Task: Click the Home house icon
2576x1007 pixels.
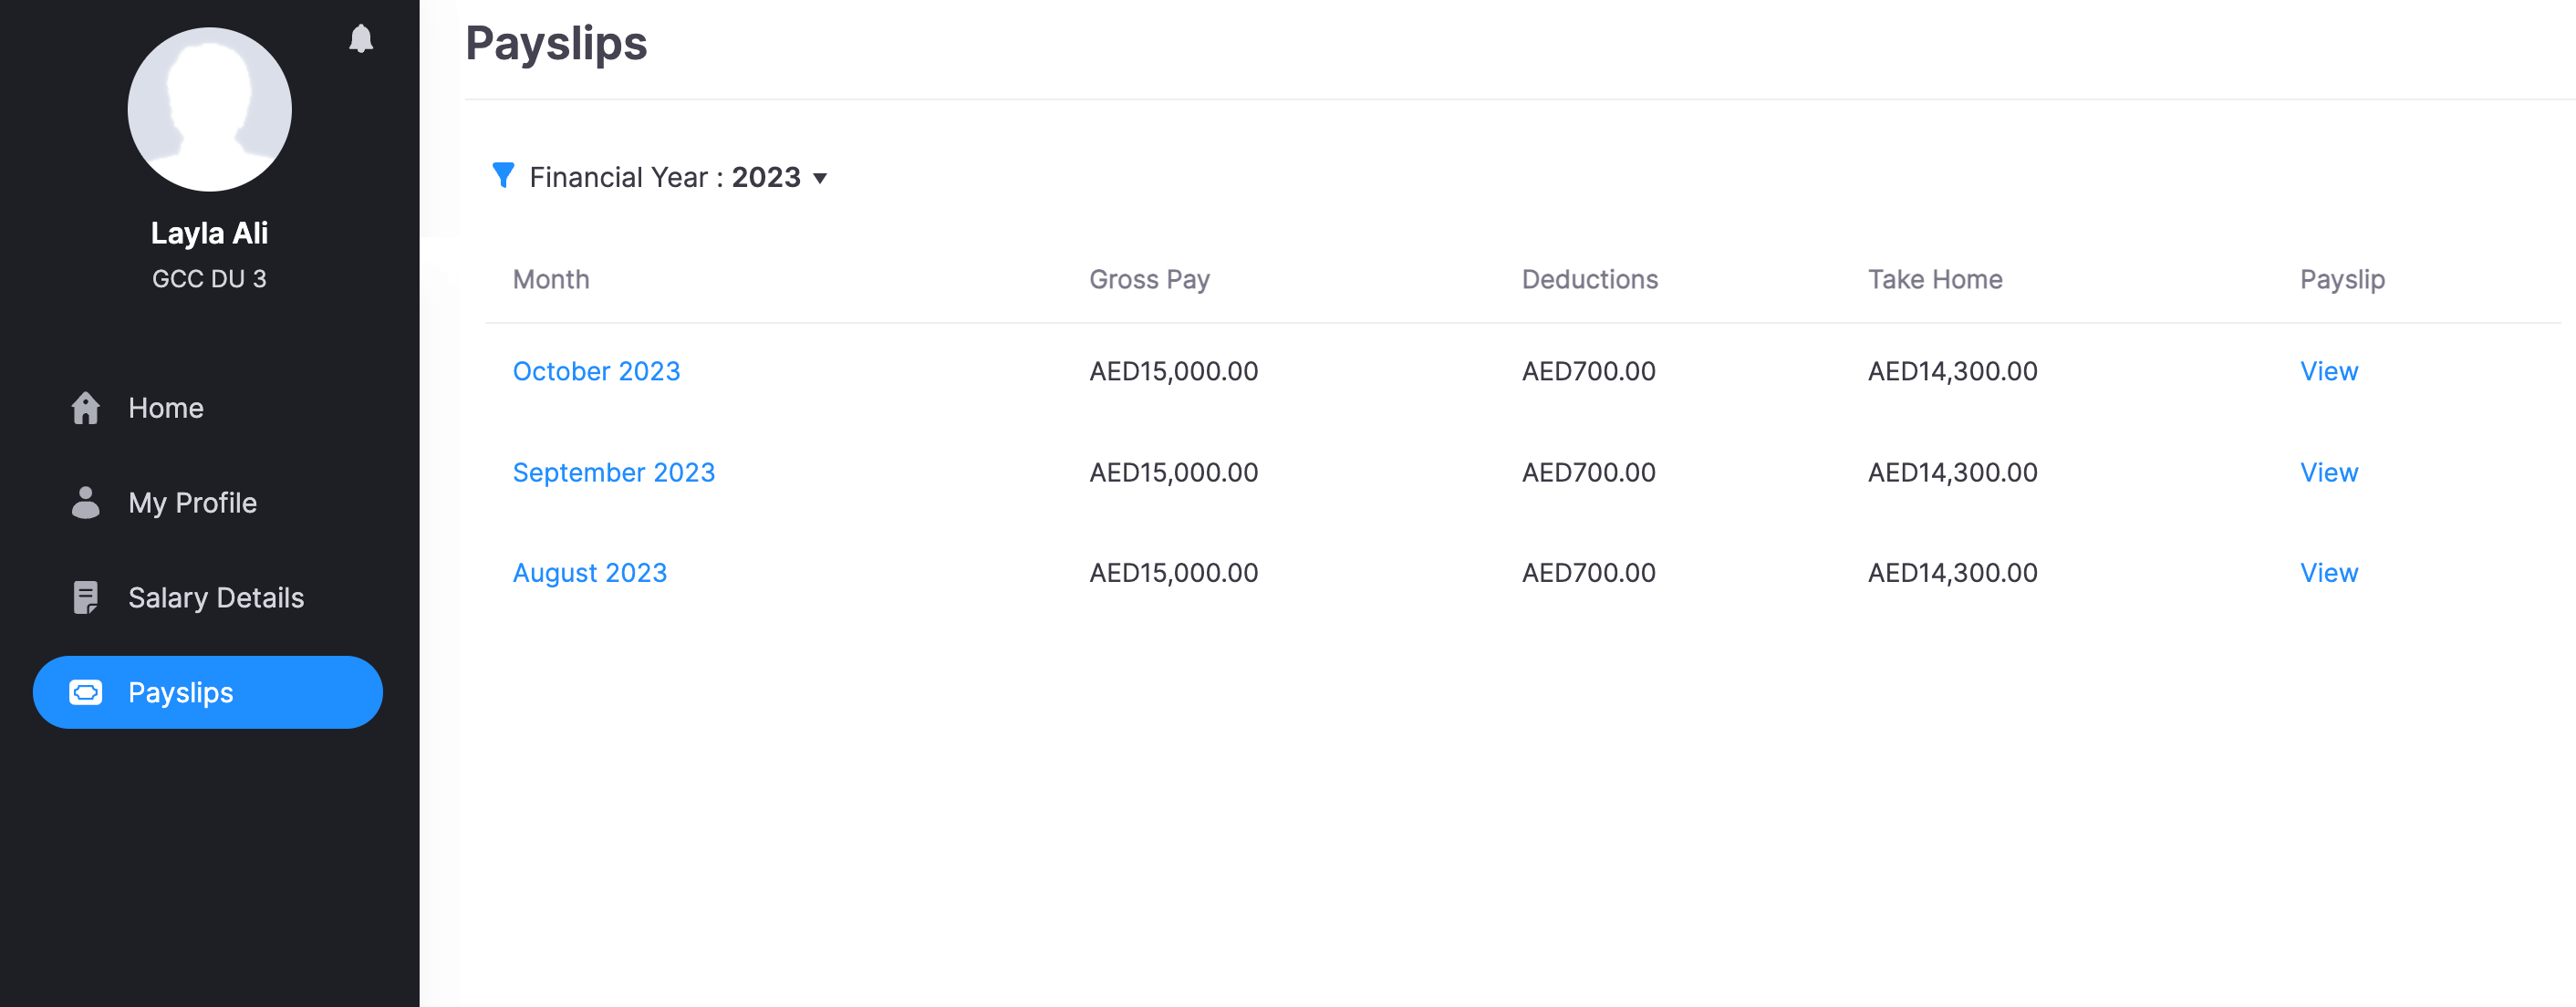Action: click(86, 408)
